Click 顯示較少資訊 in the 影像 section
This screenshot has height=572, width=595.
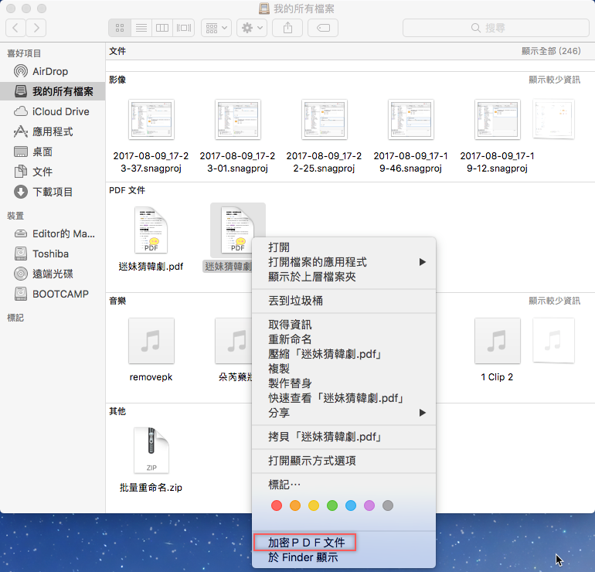[554, 80]
